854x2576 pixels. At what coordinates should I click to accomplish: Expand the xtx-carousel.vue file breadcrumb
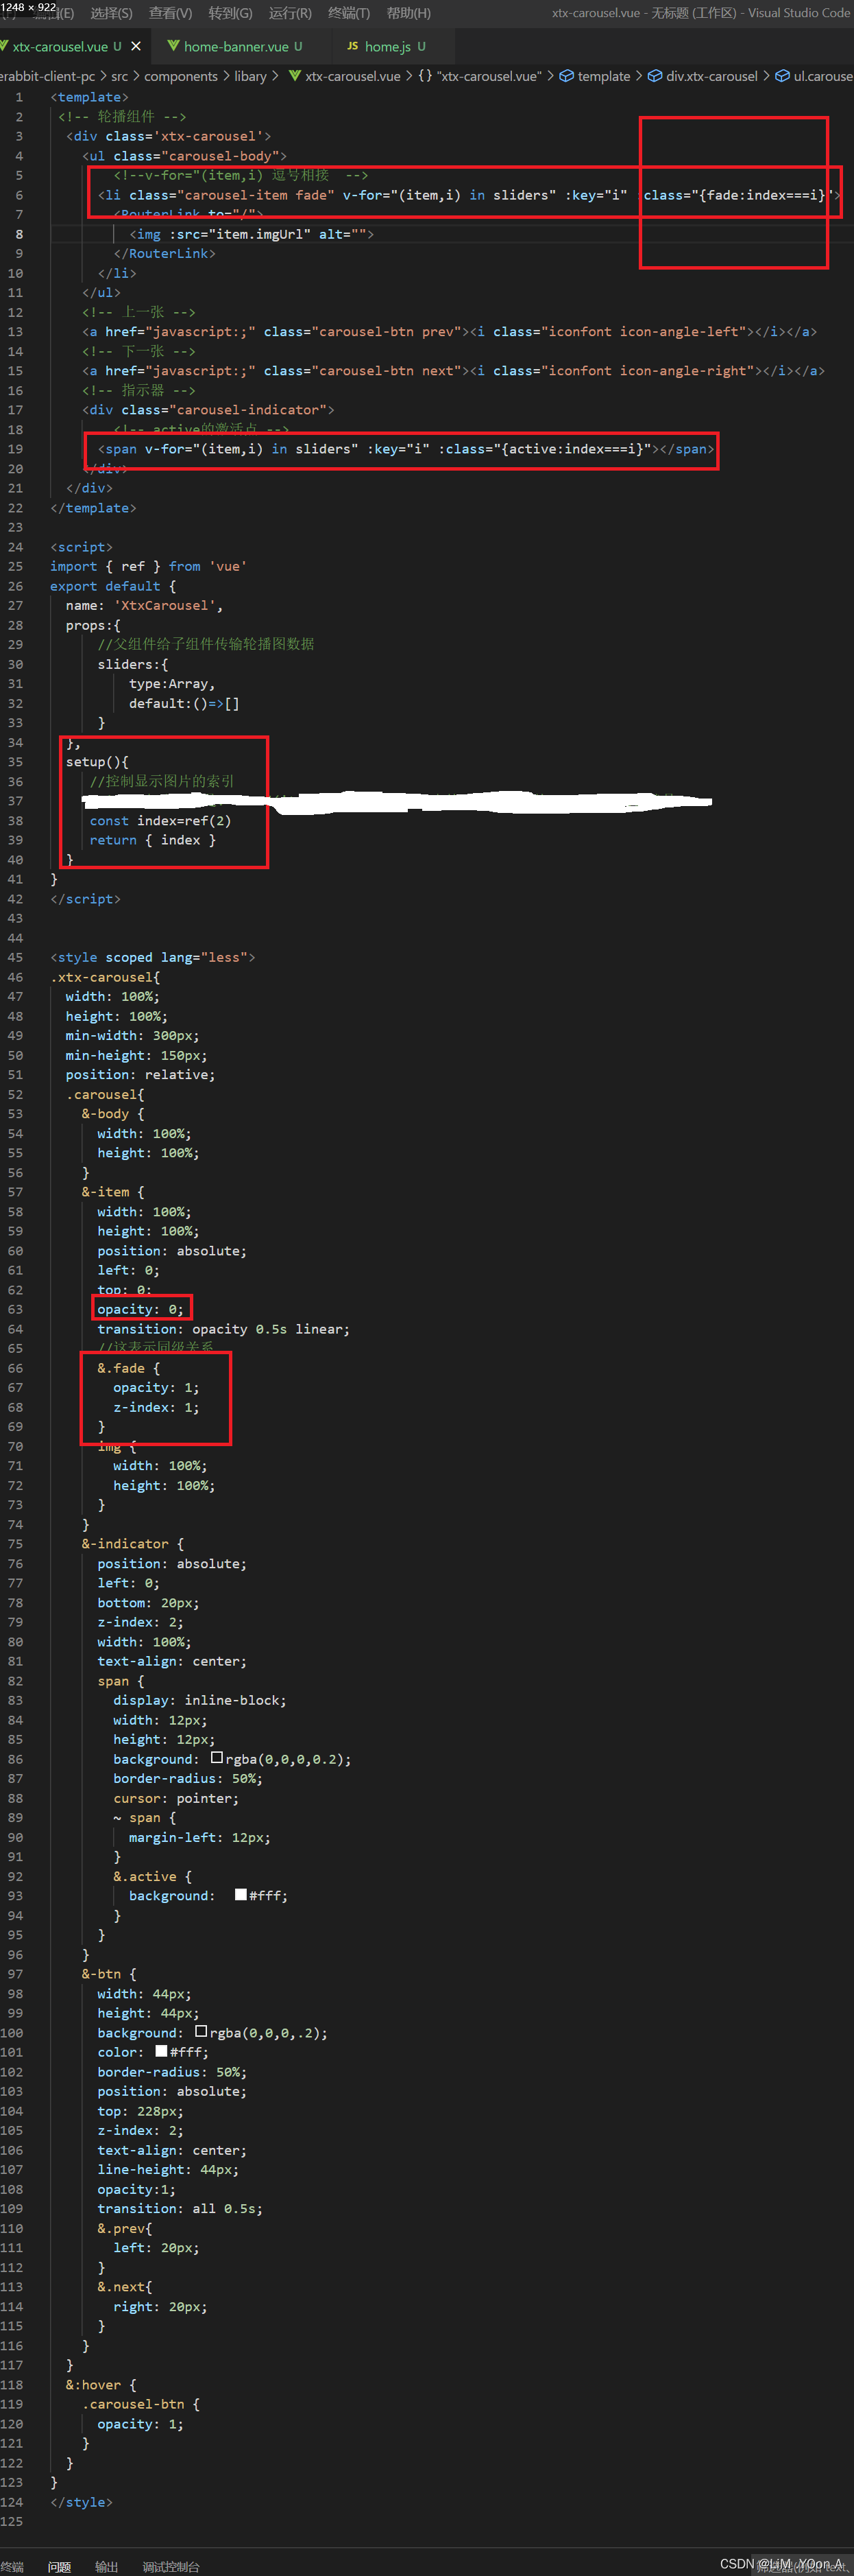tap(352, 76)
